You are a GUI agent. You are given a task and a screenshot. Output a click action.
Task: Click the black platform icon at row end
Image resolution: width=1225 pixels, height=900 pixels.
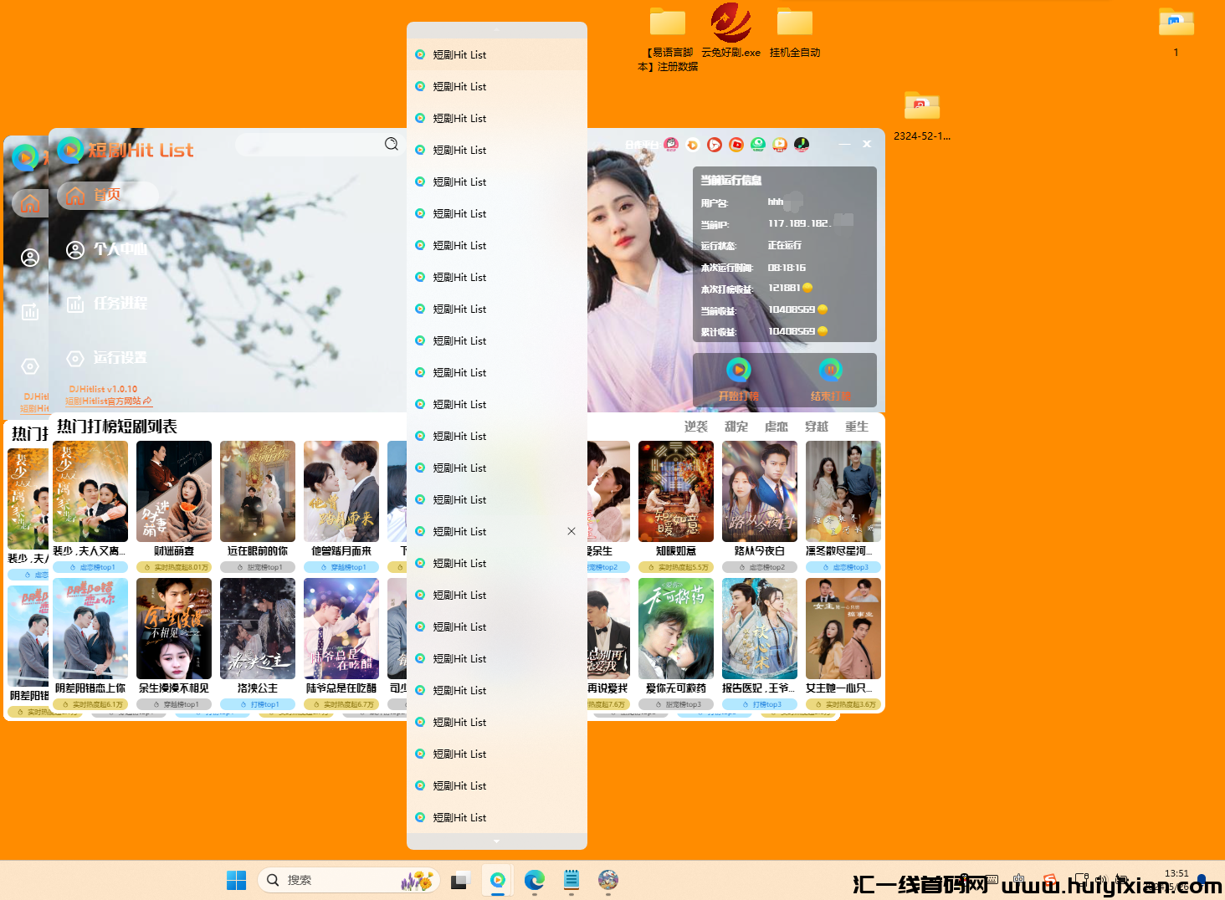coord(801,145)
